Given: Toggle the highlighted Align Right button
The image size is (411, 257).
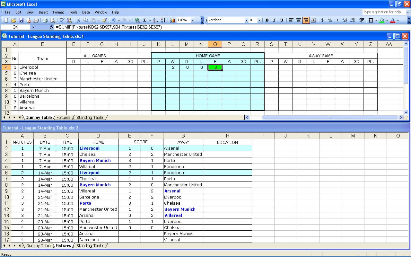Looking at the screenshot, I should 306,20.
